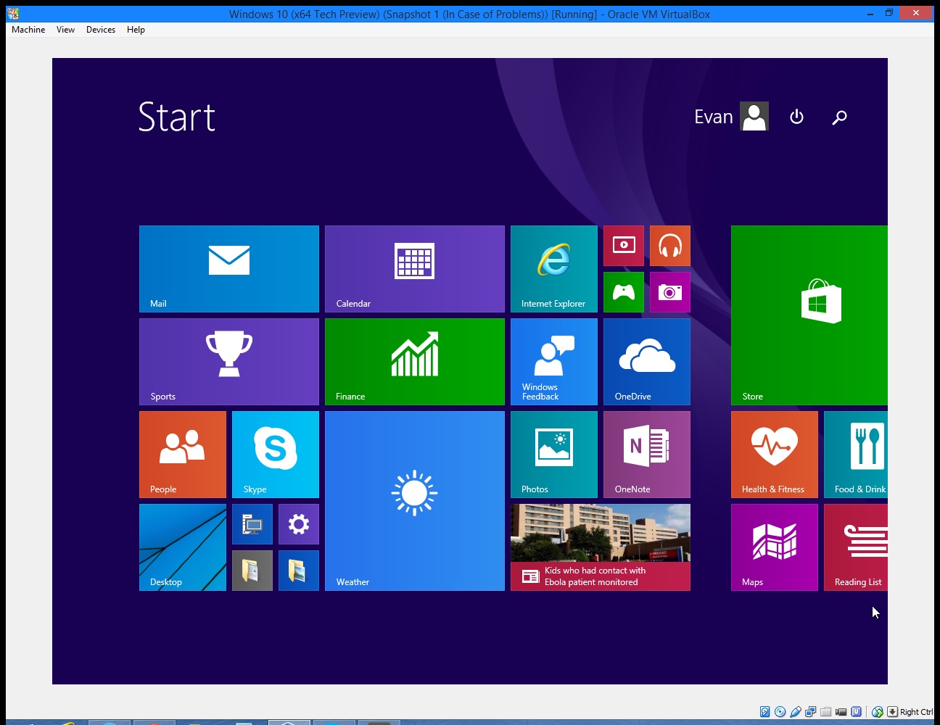Click the mouse integration status indicator

click(878, 712)
